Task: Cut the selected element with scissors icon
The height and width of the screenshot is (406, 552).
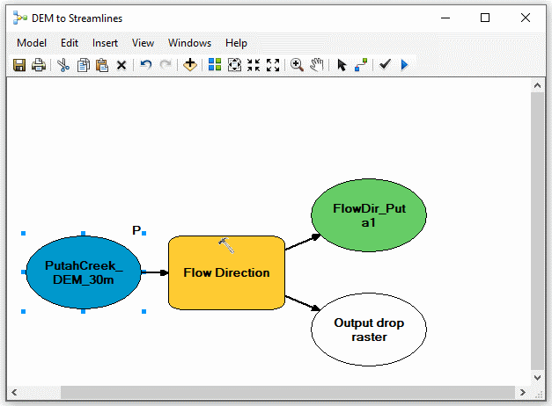Action: [x=63, y=65]
